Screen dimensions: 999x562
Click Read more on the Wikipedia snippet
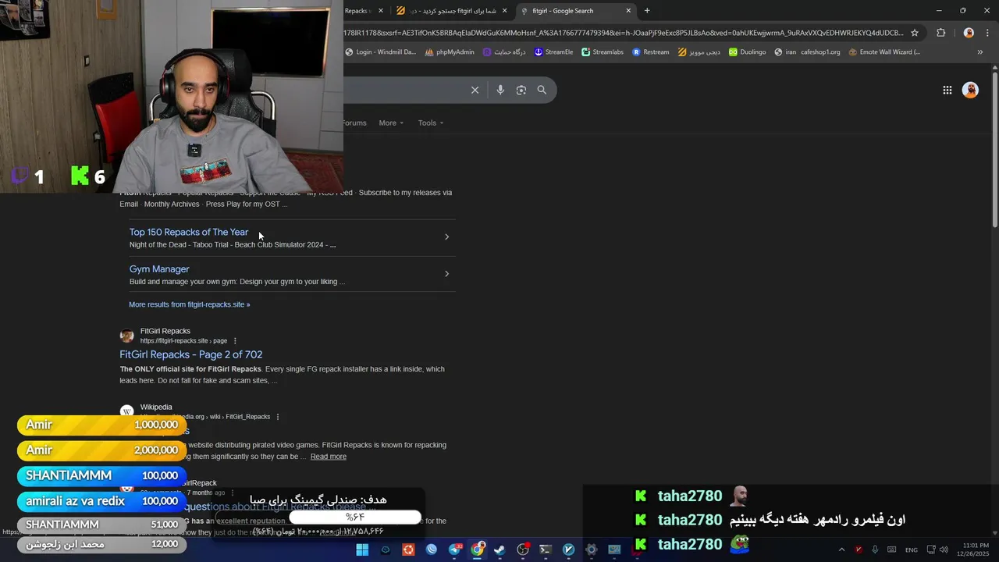click(328, 457)
